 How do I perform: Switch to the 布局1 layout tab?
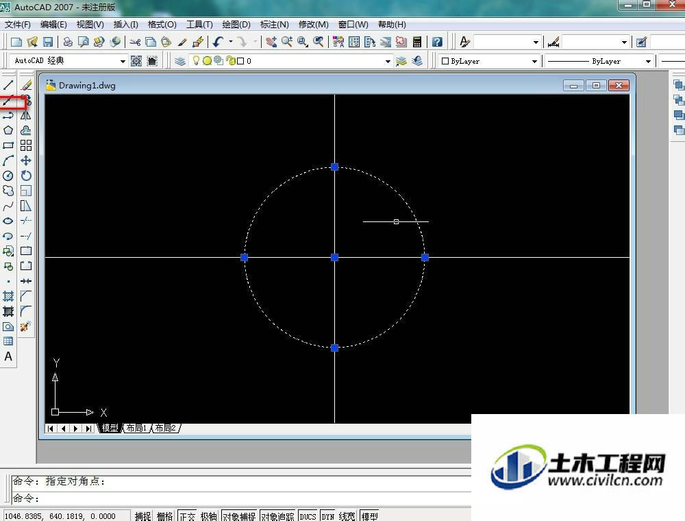[136, 428]
